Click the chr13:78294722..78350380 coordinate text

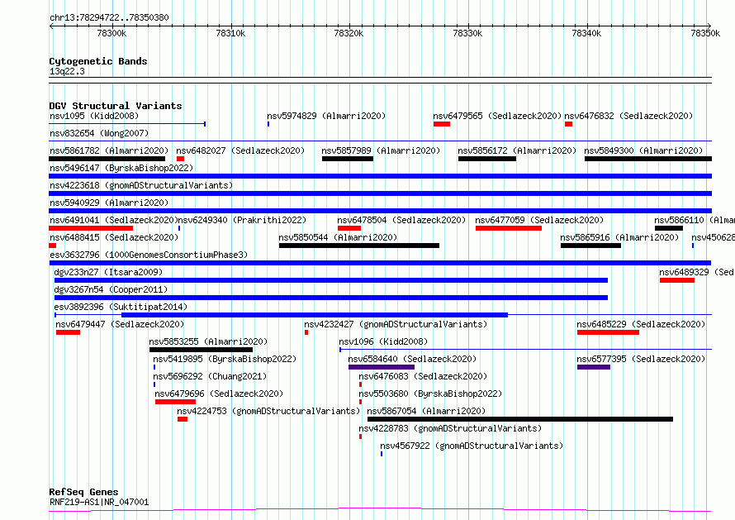coord(109,18)
